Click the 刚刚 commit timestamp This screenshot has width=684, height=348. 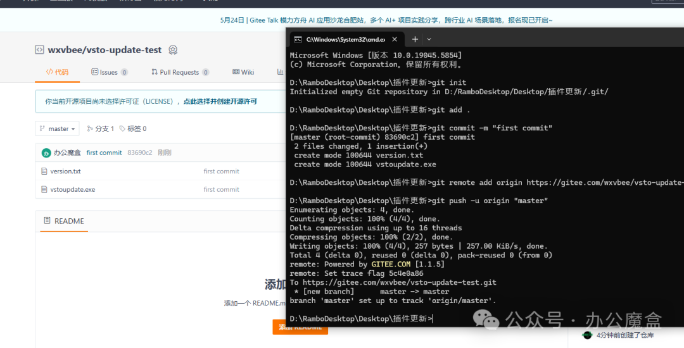[x=165, y=152]
